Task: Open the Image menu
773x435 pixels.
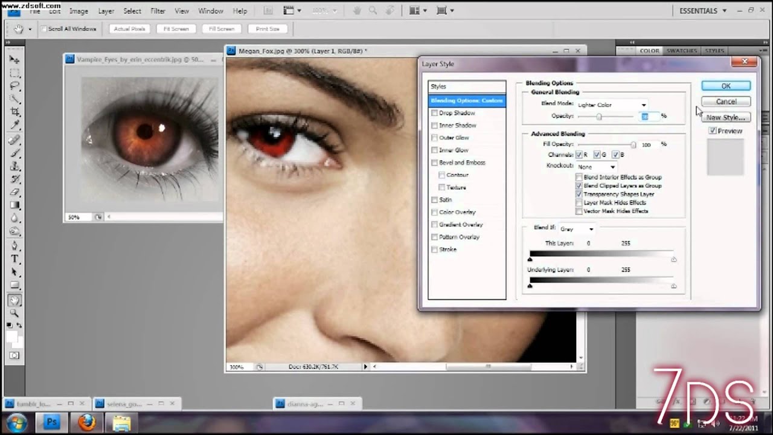Action: click(79, 11)
